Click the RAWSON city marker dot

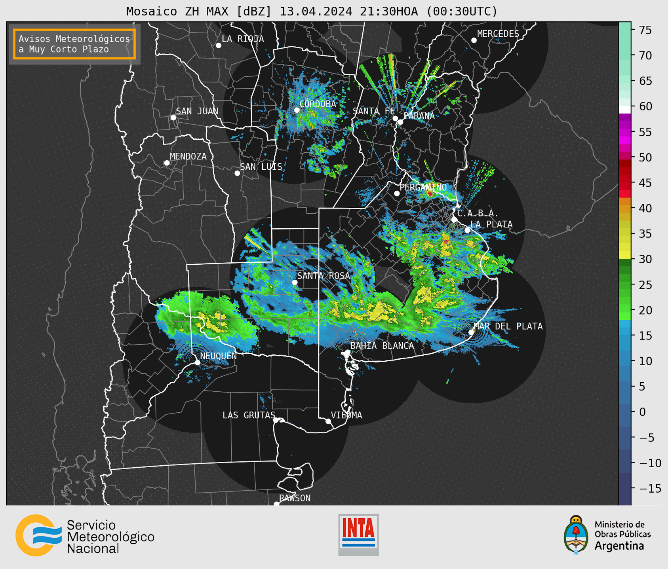point(276,504)
